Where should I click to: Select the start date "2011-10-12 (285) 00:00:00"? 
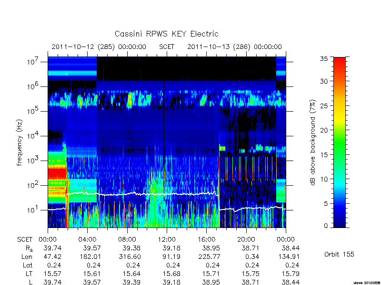pyautogui.click(x=99, y=47)
